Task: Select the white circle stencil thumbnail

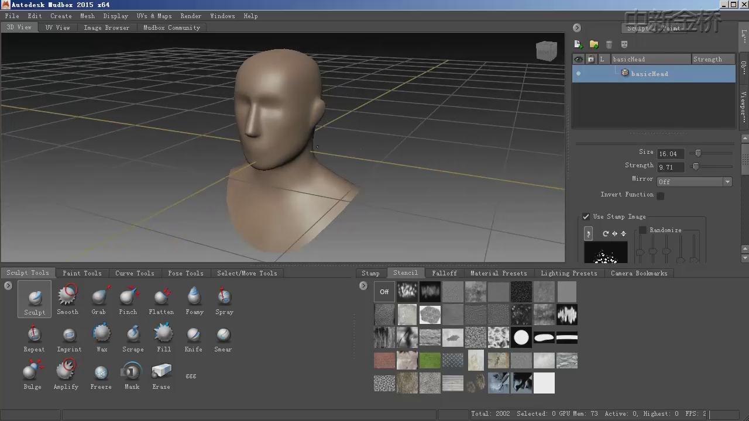Action: coord(521,337)
